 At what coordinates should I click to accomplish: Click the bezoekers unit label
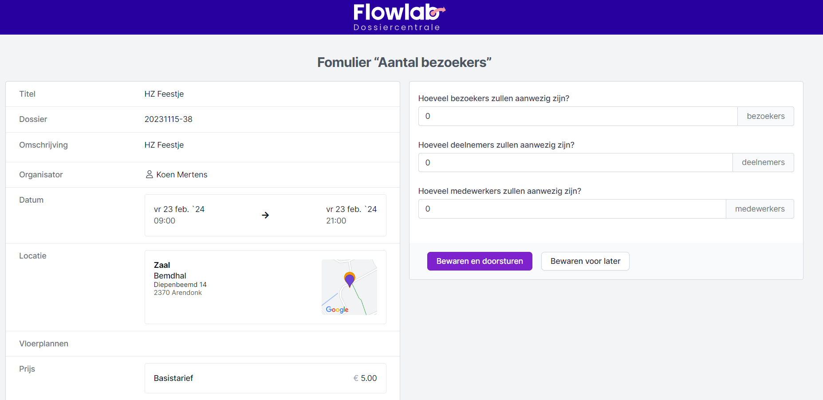pos(765,116)
